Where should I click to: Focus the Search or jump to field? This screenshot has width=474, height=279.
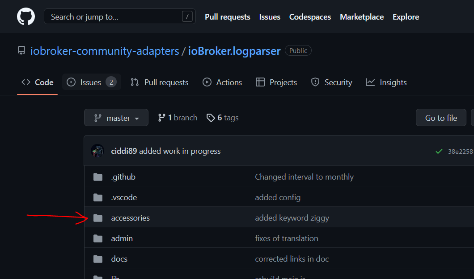(120, 16)
